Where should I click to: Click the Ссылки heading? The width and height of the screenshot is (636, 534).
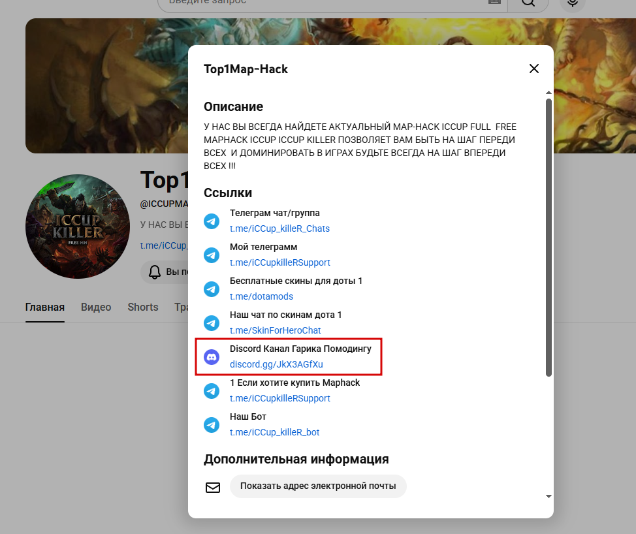[x=227, y=193]
